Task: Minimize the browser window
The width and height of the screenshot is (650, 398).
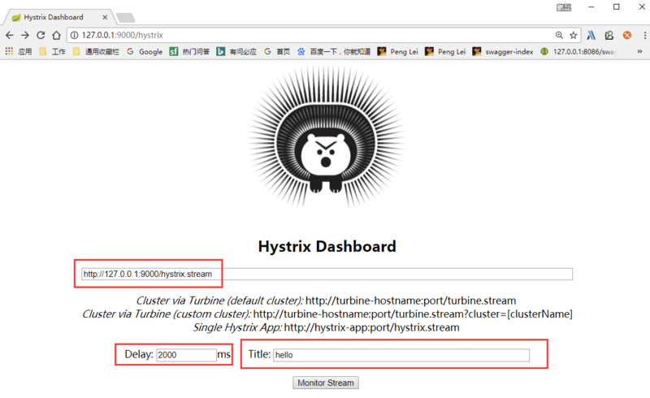Action: click(591, 7)
